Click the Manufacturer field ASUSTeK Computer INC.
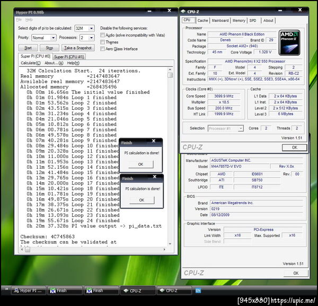 (x=257, y=160)
